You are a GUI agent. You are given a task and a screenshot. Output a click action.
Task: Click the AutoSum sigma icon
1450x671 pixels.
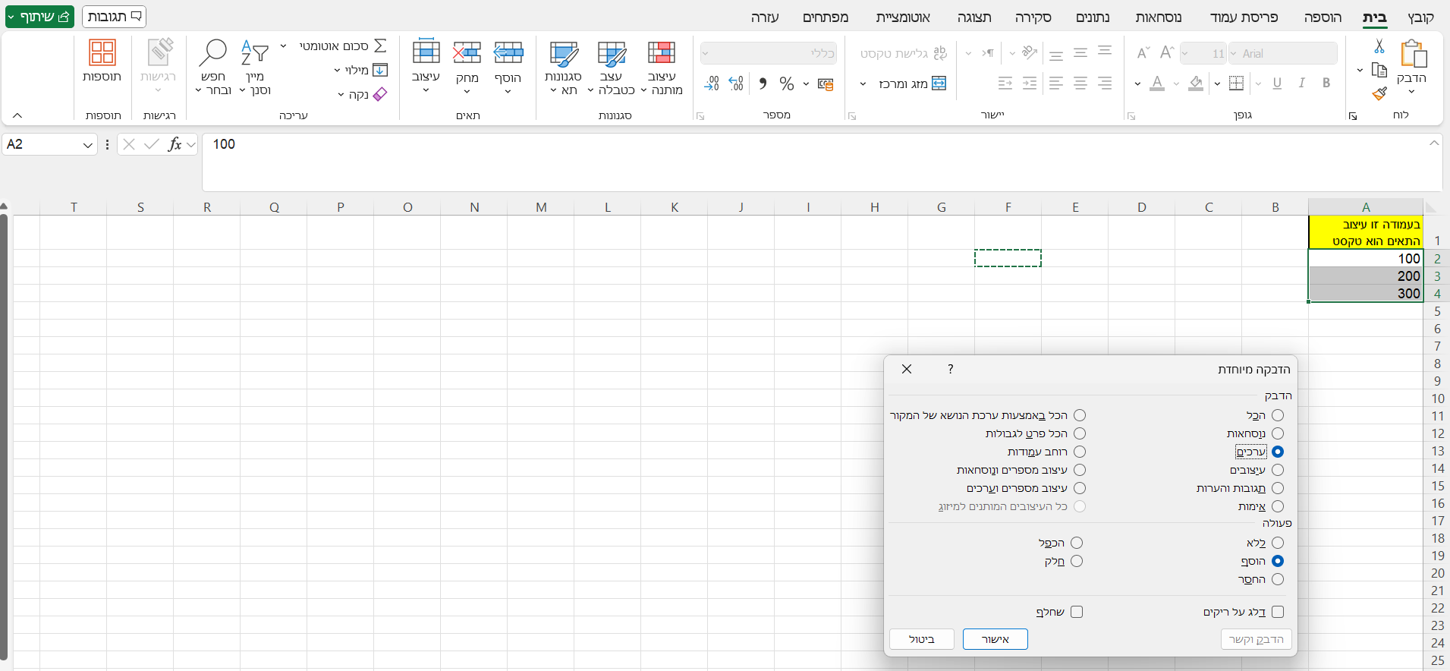[380, 46]
